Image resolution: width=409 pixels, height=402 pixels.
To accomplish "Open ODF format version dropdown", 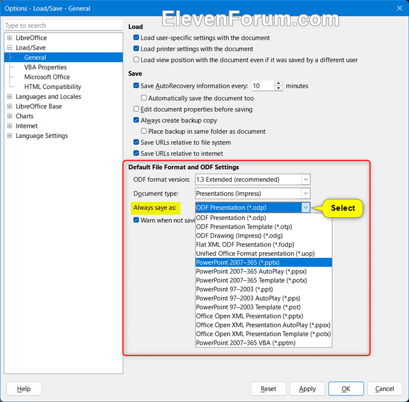I will point(306,180).
